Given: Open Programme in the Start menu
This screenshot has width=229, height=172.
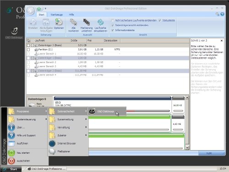Looking at the screenshot, I should click(27, 111).
